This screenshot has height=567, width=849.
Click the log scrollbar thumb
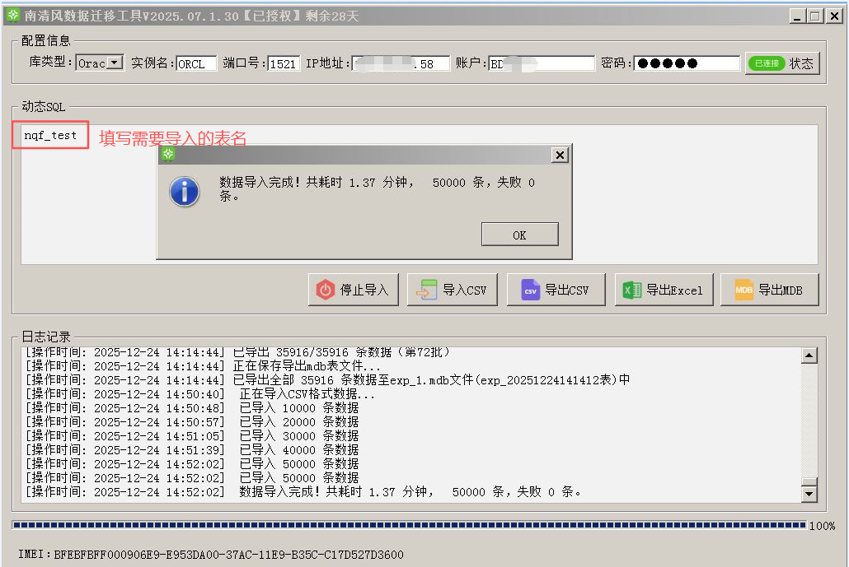coord(809,481)
